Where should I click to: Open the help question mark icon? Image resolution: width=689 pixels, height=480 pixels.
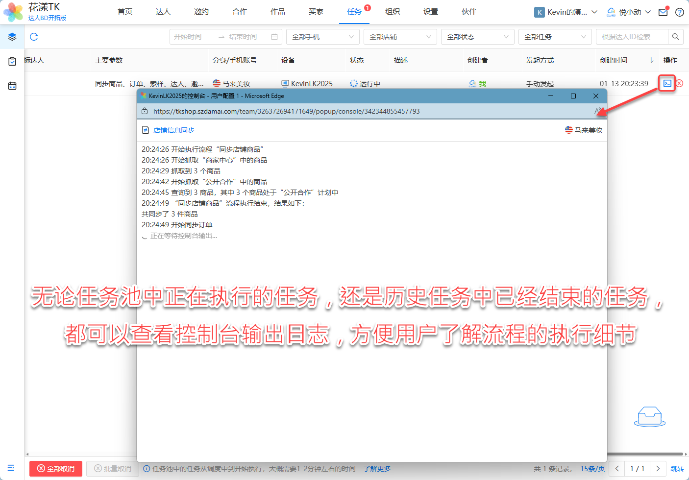click(680, 12)
